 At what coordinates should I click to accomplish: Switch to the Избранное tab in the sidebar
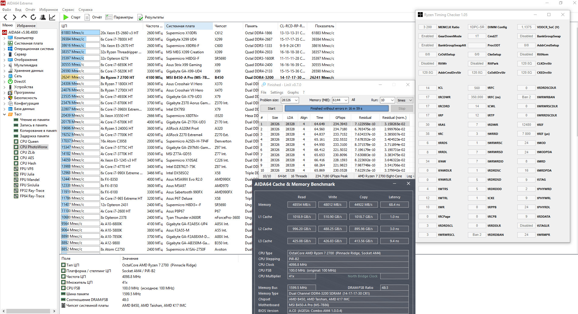click(26, 26)
